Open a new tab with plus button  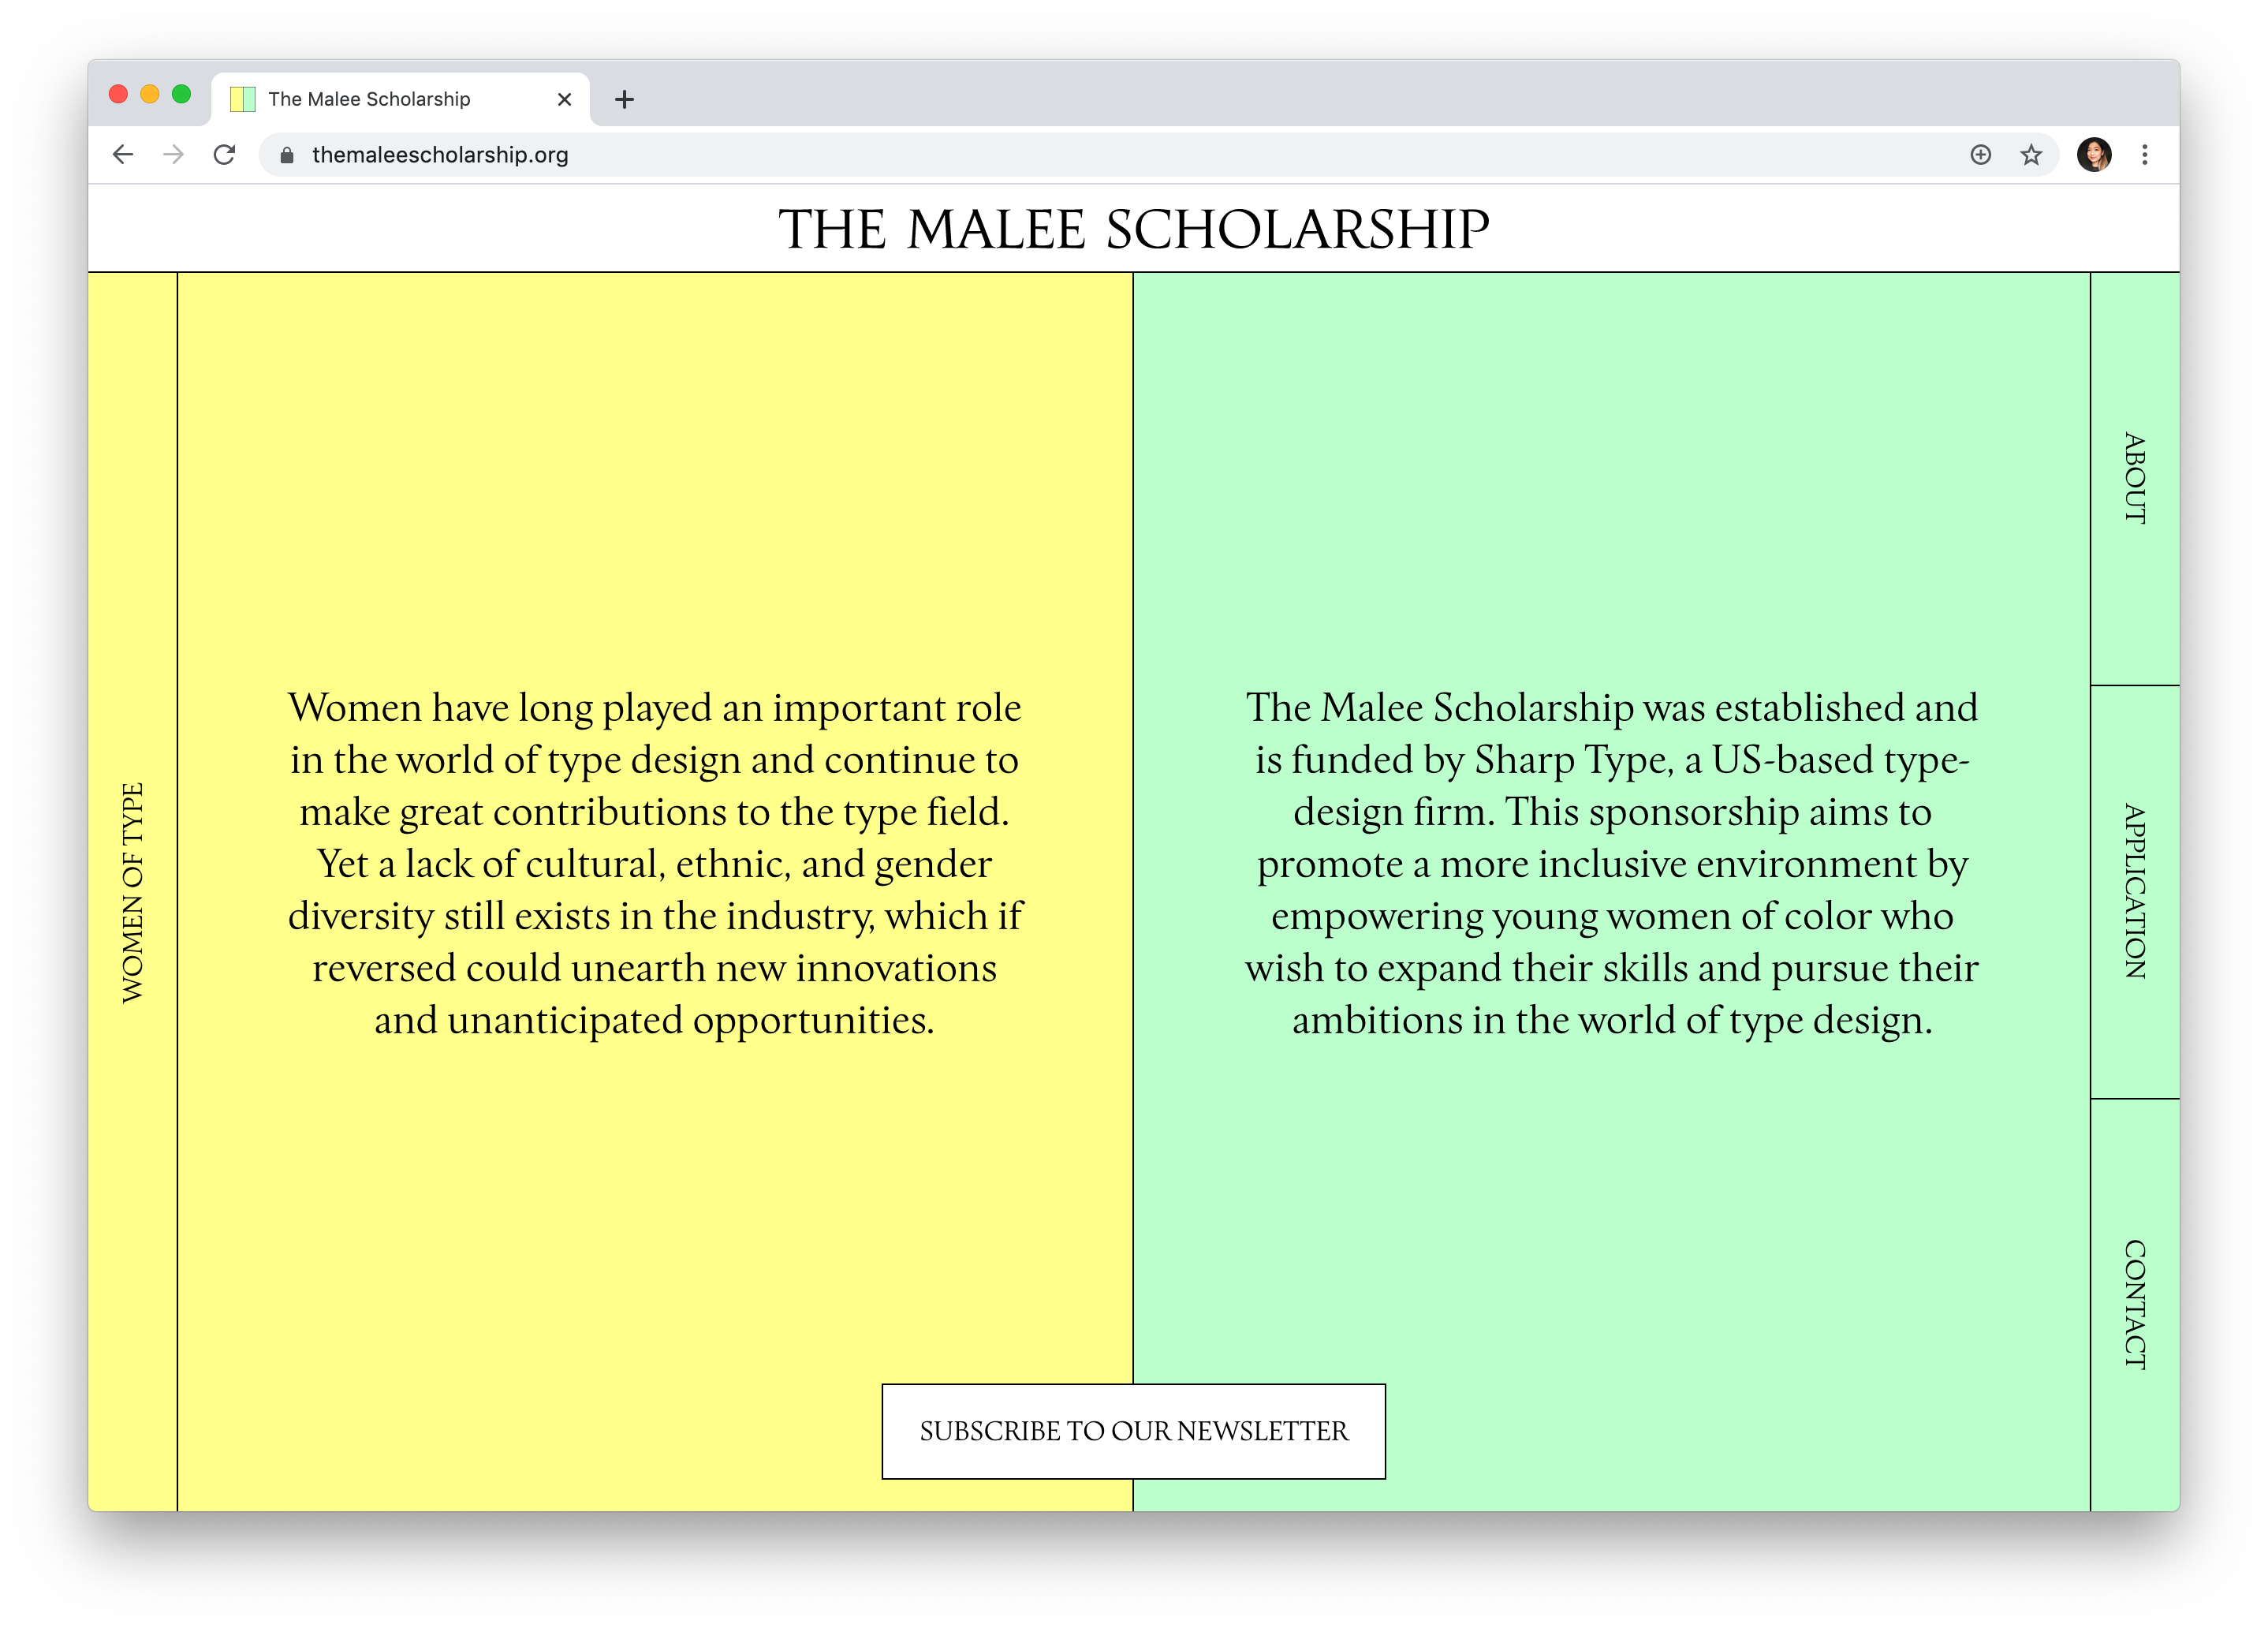(x=624, y=99)
